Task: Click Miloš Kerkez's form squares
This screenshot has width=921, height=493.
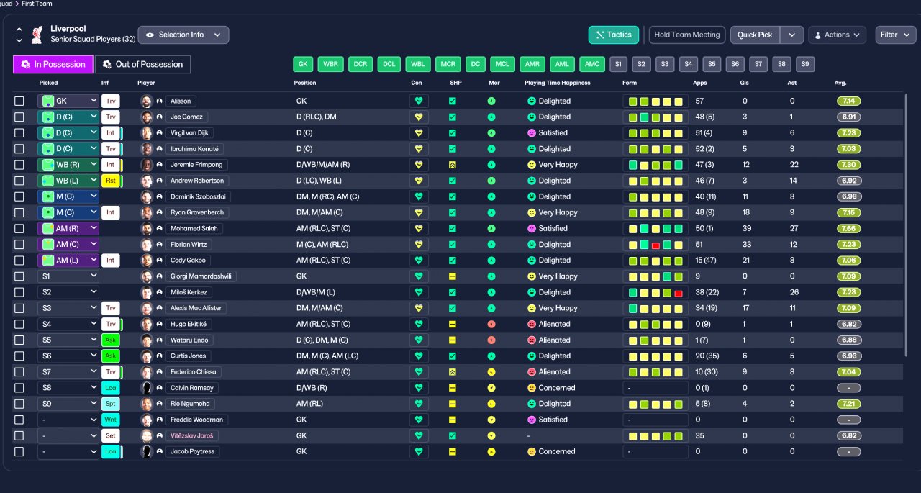Action: pos(655,292)
